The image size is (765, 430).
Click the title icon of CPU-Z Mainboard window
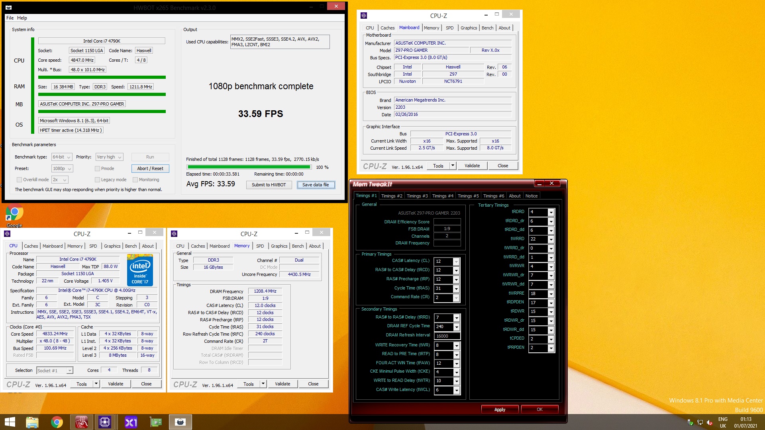pos(363,16)
